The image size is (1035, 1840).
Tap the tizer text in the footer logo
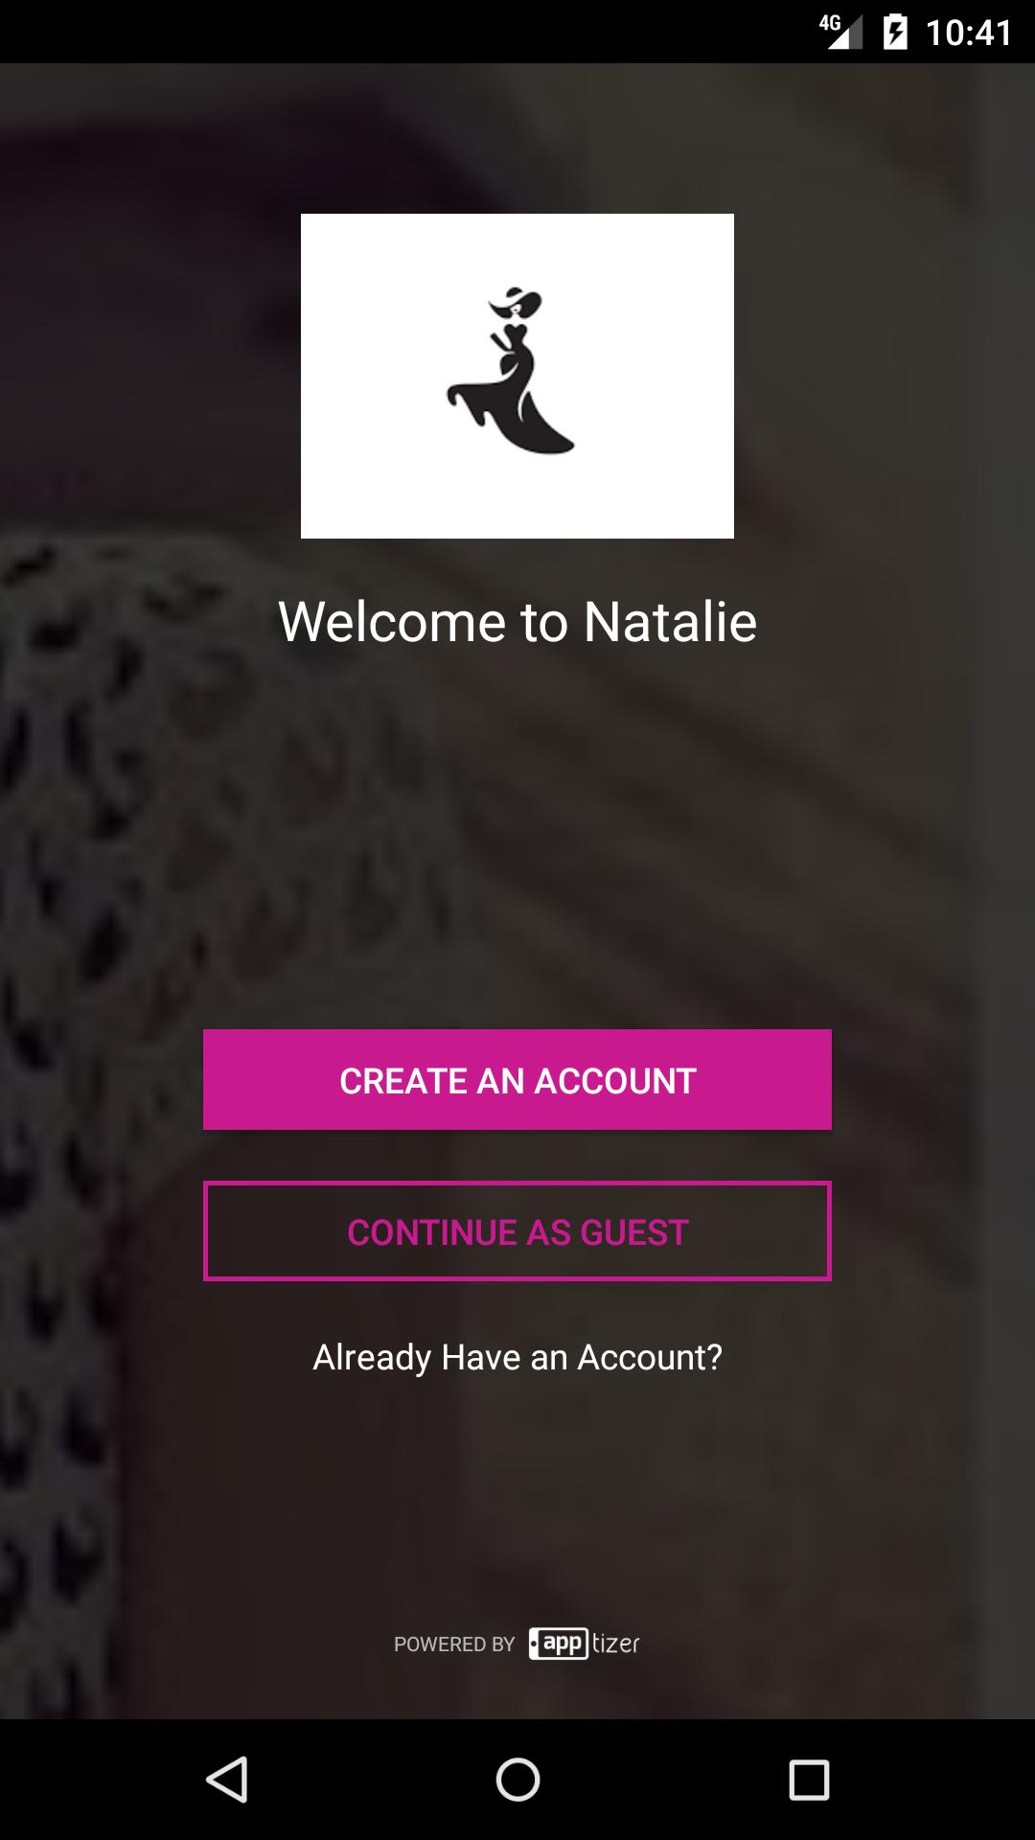click(x=615, y=1644)
